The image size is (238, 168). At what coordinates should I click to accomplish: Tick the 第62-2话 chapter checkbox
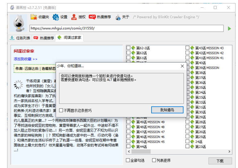(128, 48)
